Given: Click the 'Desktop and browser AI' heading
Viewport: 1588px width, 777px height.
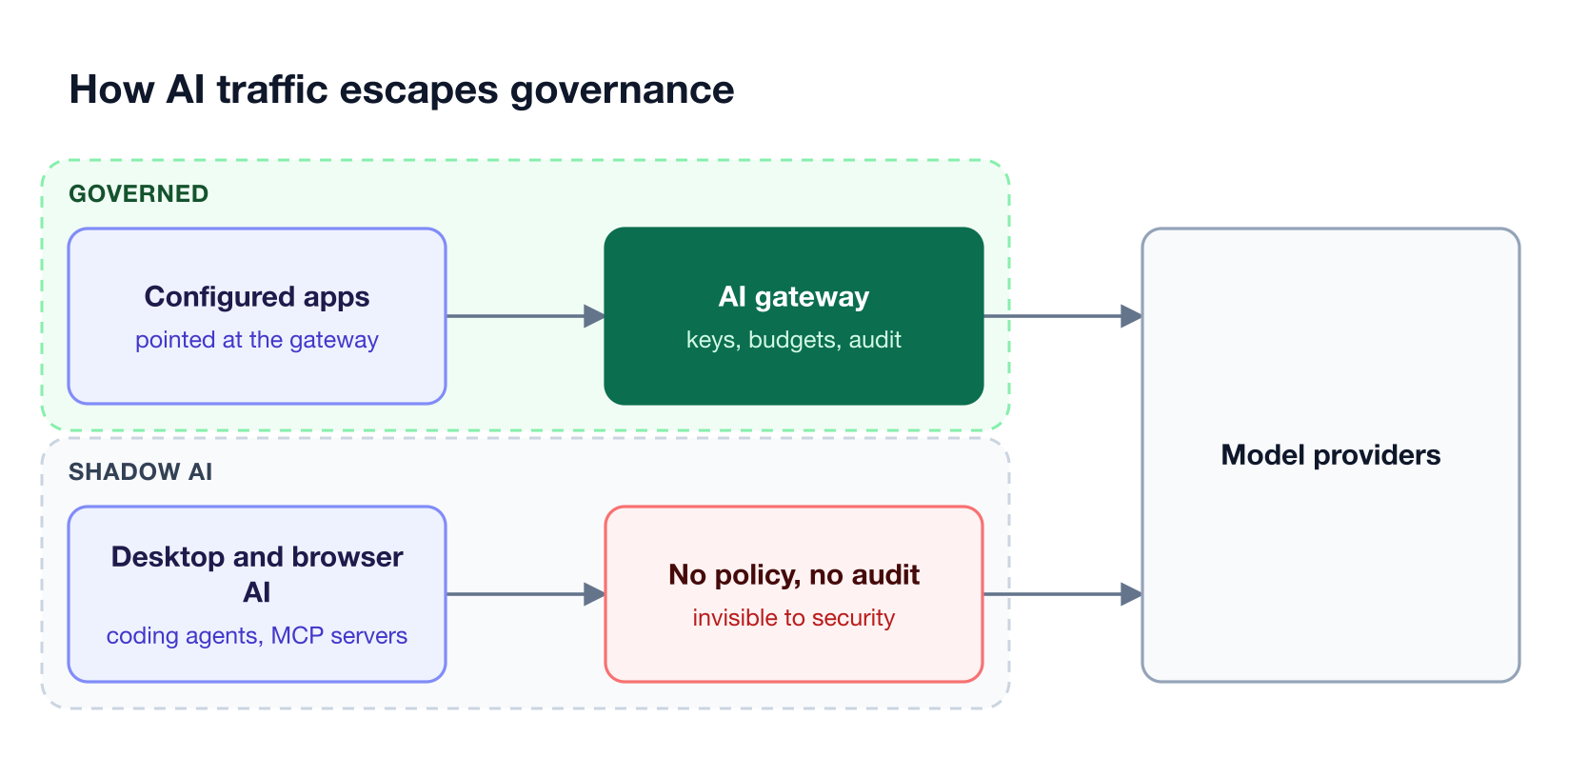Looking at the screenshot, I should coord(257,574).
